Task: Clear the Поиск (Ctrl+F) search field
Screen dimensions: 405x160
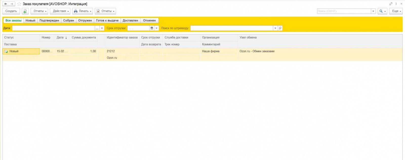Action: point(373,11)
